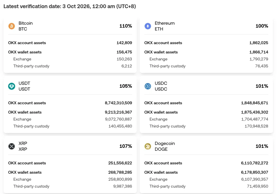Click 'OKX wallet assets' label in XRP card

(x=25, y=172)
